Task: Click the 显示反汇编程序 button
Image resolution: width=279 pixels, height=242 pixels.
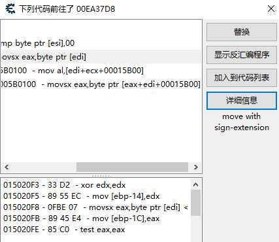Action: coord(242,55)
